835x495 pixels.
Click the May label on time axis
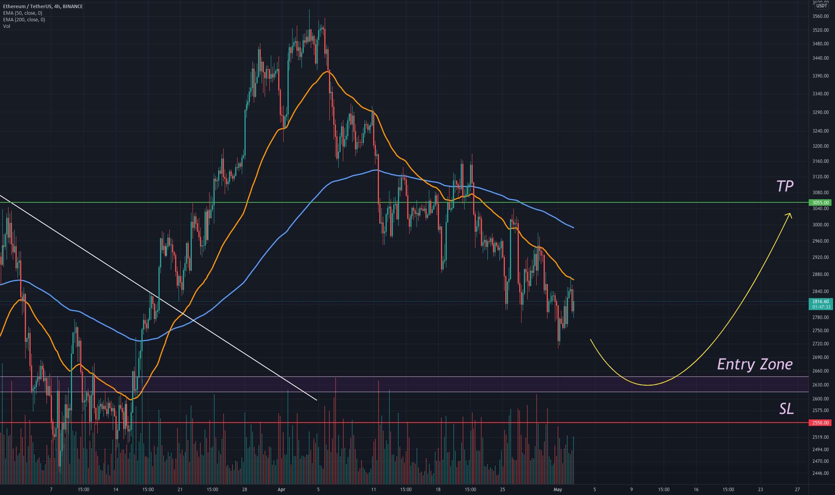pos(558,490)
